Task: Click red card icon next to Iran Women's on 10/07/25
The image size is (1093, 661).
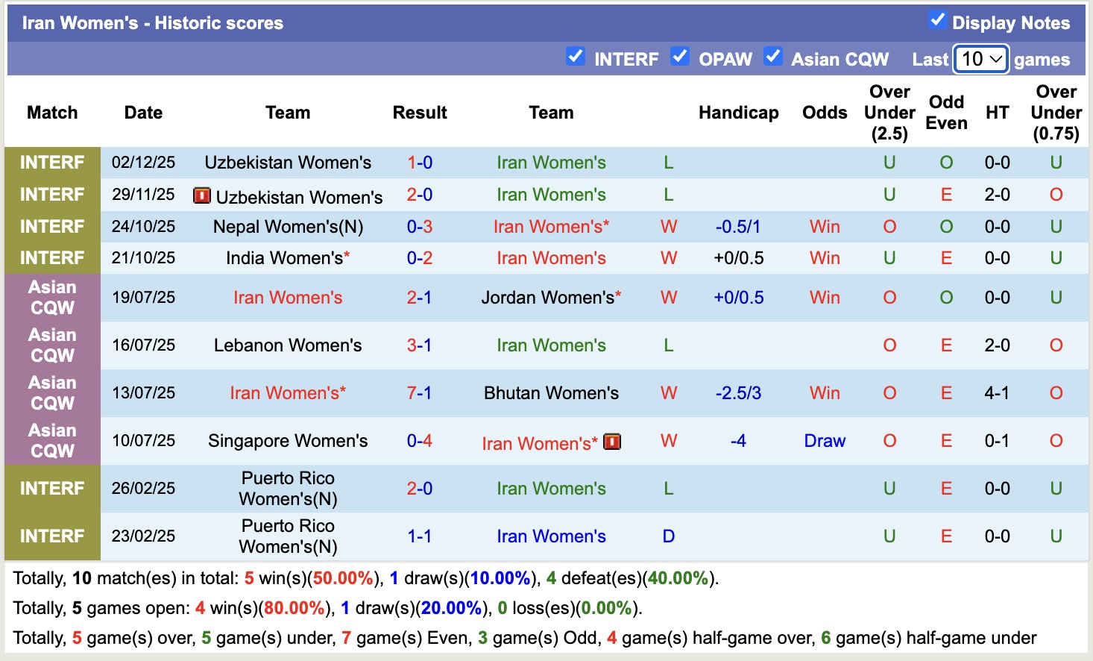Action: coord(612,442)
